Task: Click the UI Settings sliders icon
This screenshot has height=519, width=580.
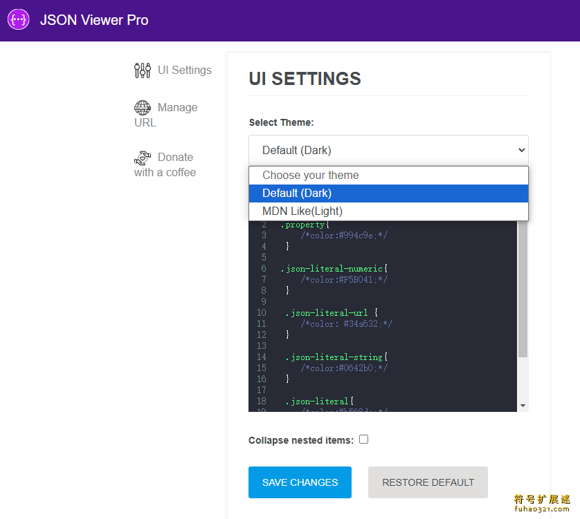Action: (143, 70)
